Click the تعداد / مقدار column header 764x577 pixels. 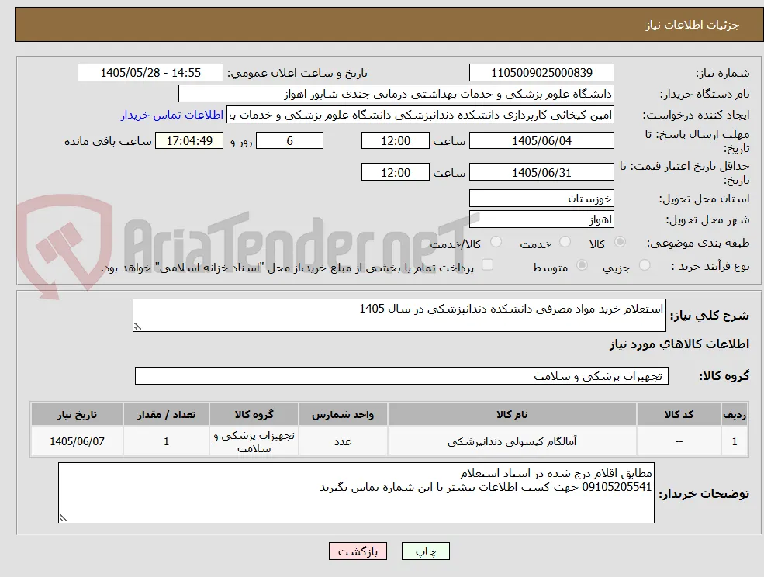pyautogui.click(x=166, y=414)
